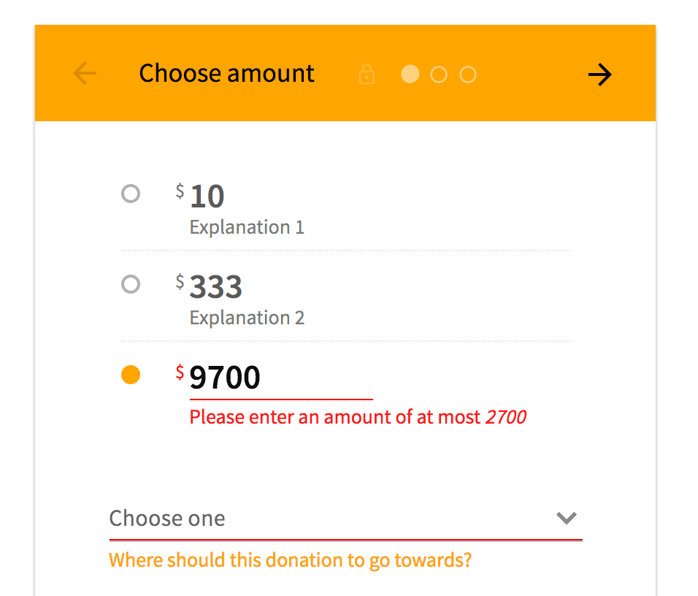
Task: Select the $10 radio button
Action: point(131,194)
